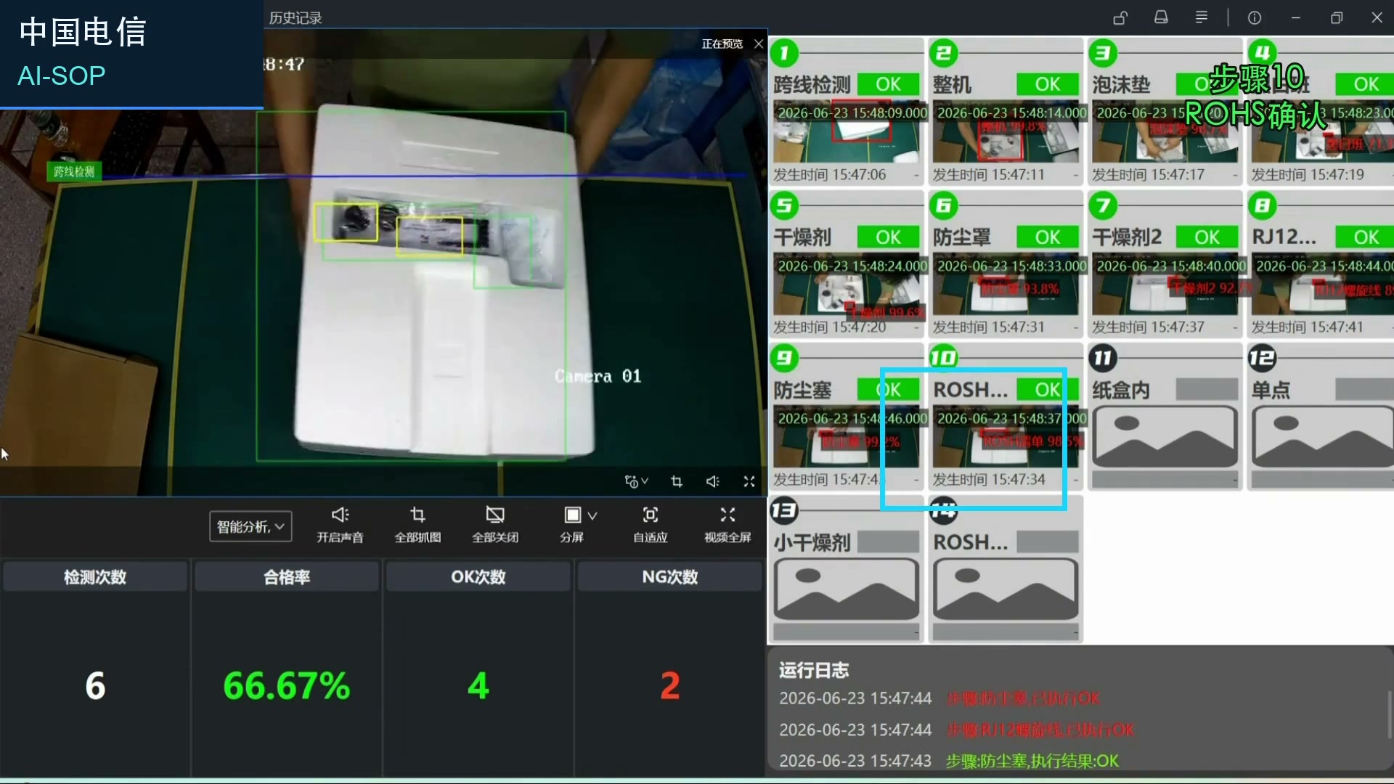Select the 检测次数 header cell
Viewport: 1394px width, 784px height.
95,576
